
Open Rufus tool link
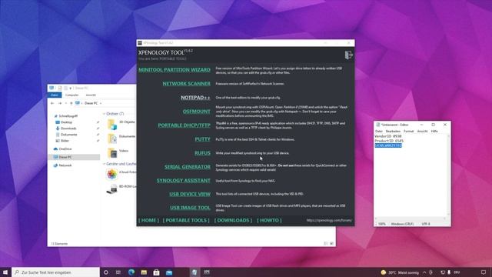coord(202,153)
